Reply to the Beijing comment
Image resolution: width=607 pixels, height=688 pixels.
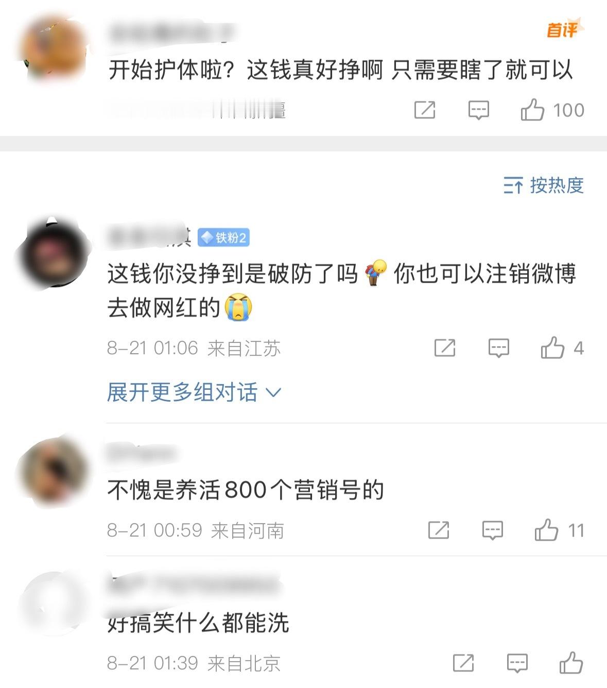point(517,663)
